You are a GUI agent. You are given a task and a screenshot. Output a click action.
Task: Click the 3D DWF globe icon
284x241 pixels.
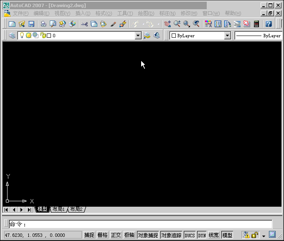(x=72, y=24)
